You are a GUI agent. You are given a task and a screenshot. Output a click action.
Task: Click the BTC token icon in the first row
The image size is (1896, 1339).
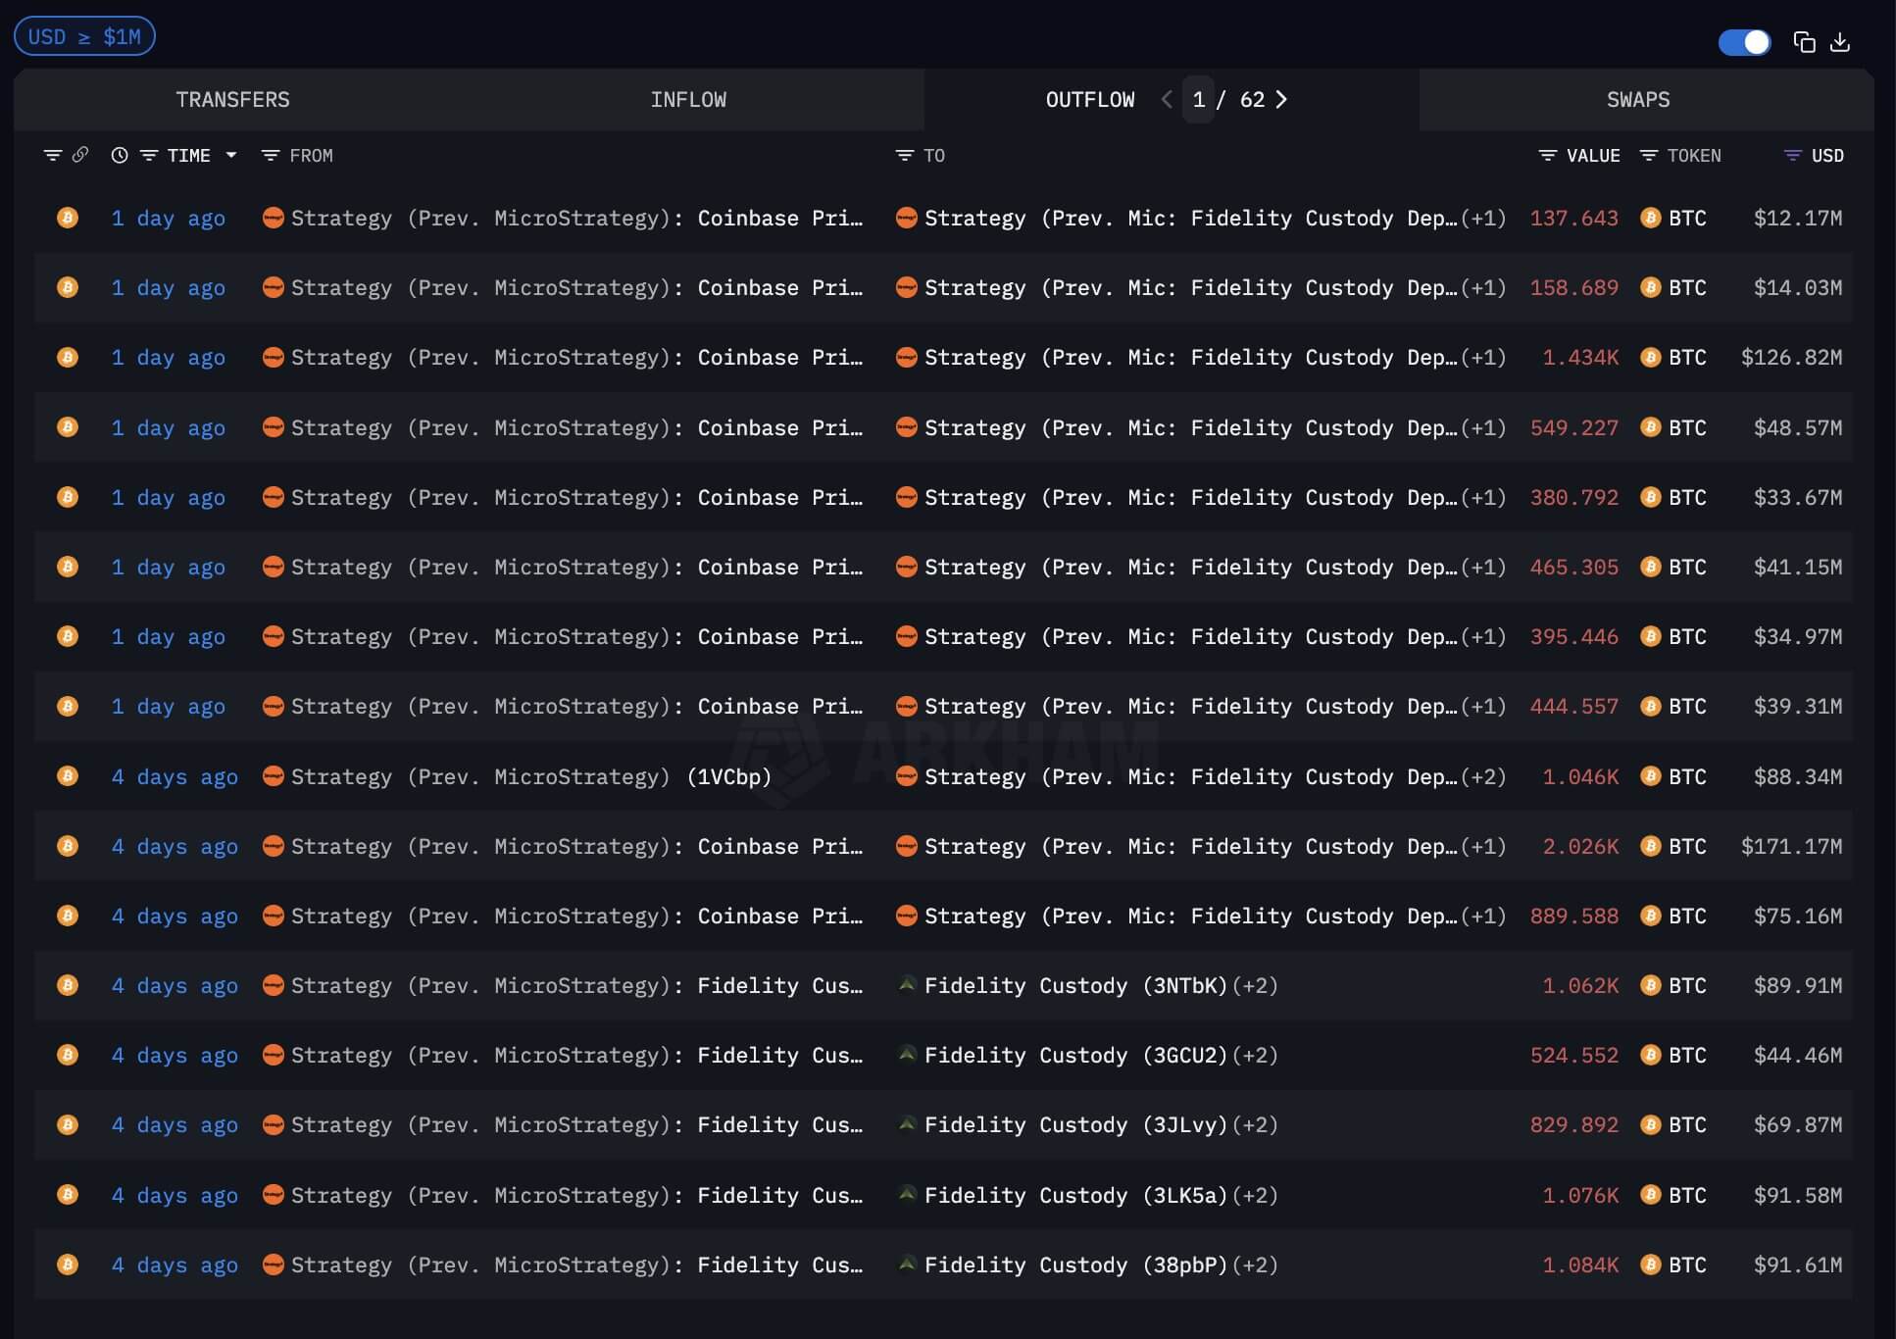pos(1651,218)
